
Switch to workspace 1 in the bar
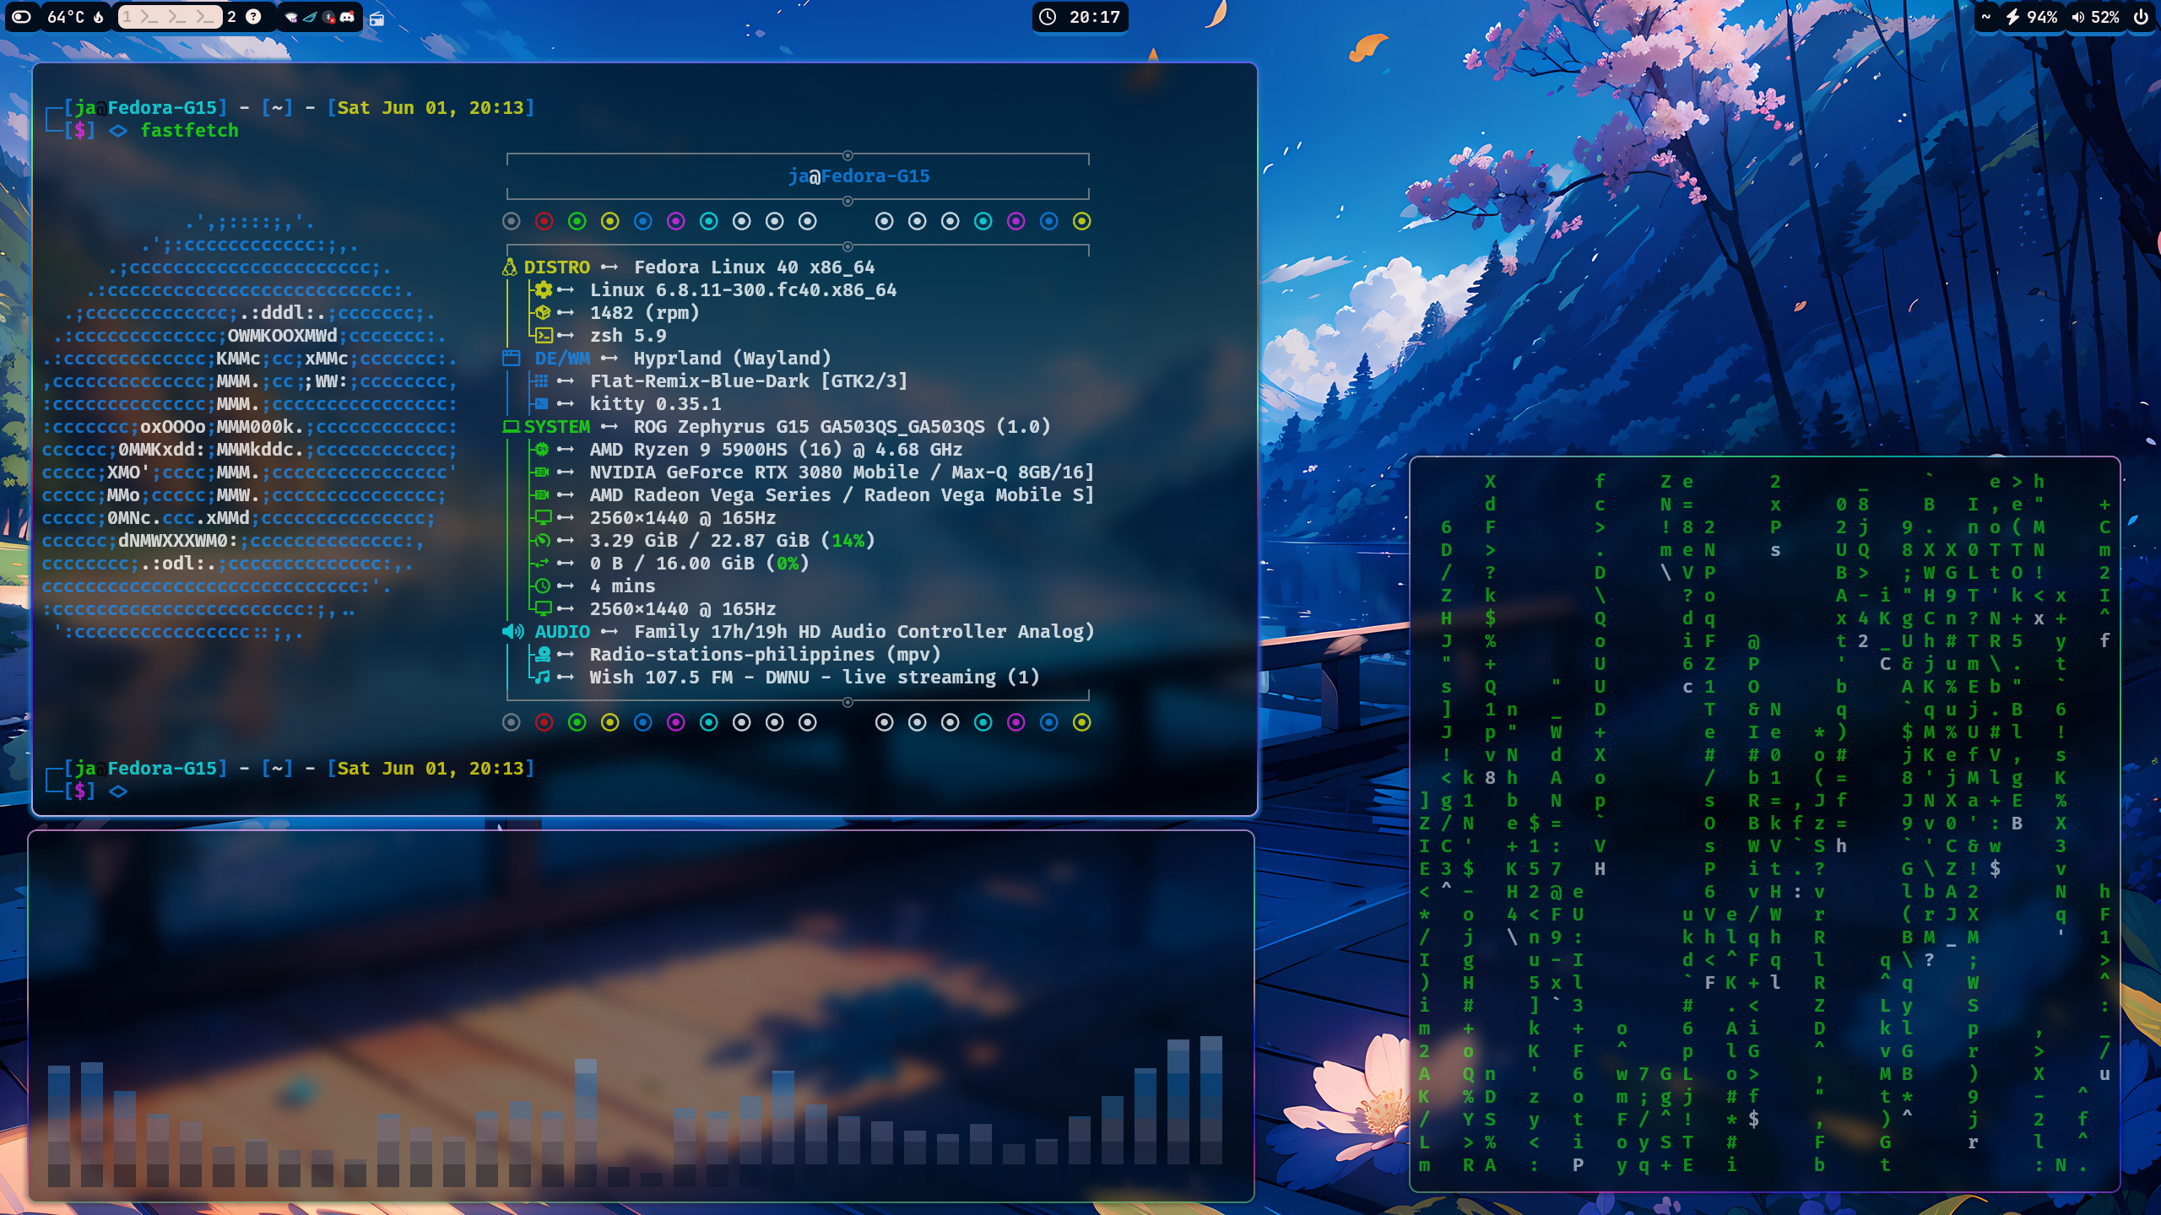click(169, 17)
